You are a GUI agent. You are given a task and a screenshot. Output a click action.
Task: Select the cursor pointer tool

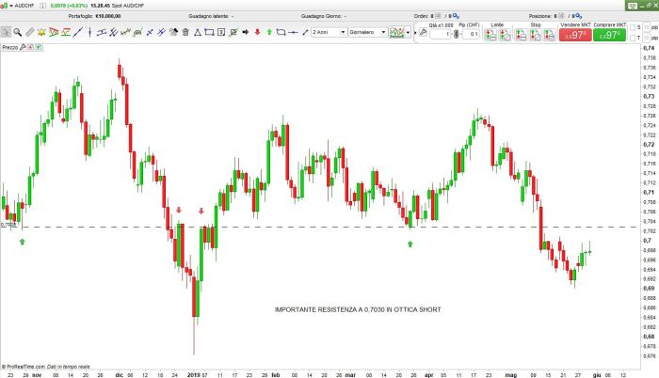6,32
